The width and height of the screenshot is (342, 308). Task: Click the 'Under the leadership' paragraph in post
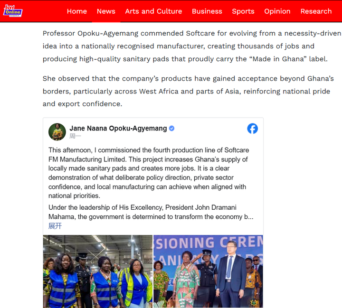[x=151, y=212]
